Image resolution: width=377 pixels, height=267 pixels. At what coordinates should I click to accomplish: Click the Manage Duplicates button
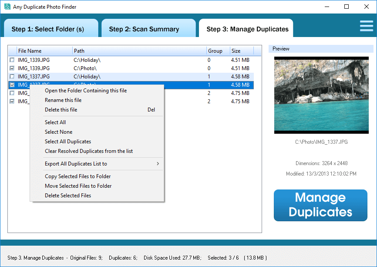point(320,205)
